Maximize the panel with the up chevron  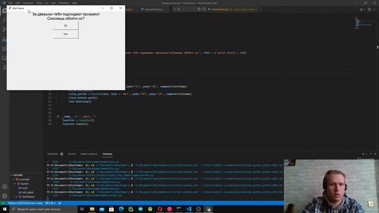371,154
